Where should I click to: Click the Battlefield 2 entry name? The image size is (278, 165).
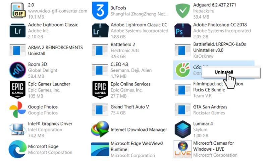click(x=123, y=45)
